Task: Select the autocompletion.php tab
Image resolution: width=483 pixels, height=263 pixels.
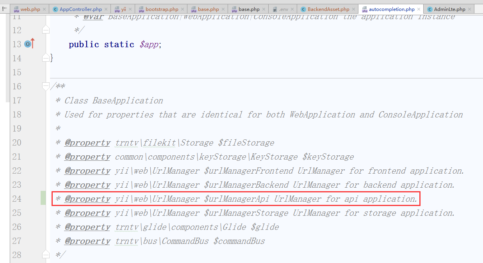Action: [x=392, y=9]
